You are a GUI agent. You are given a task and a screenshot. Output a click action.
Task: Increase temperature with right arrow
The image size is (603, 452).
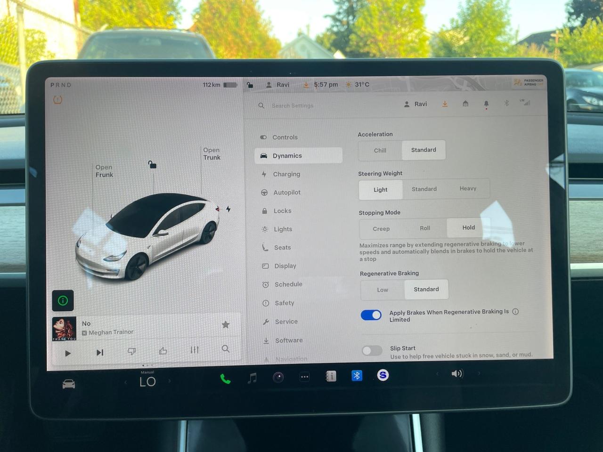coord(170,381)
